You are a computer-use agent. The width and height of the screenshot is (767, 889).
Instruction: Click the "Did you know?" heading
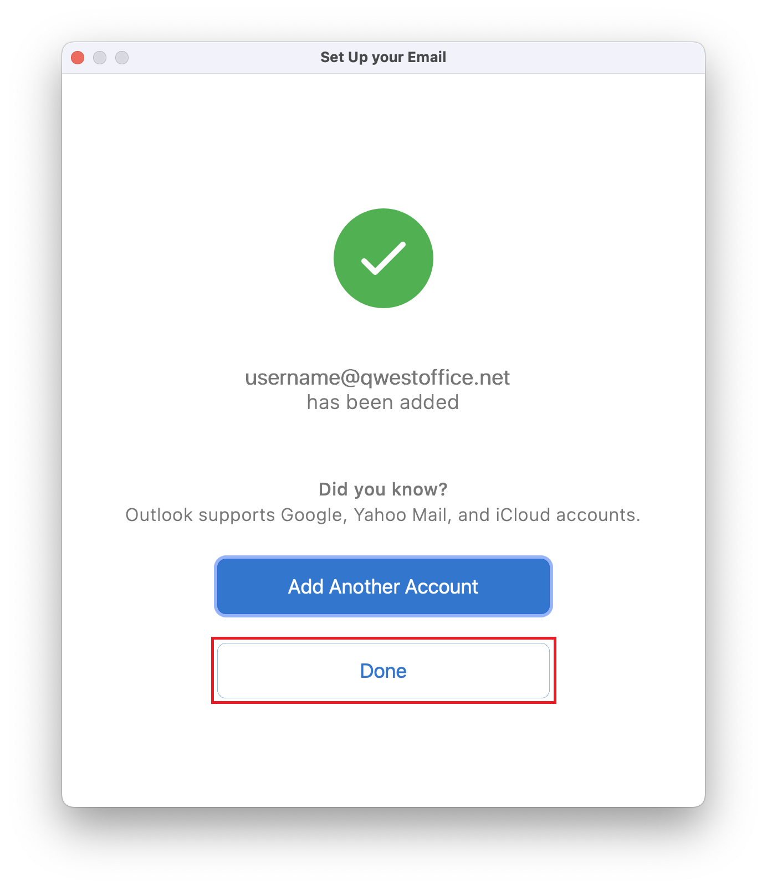click(383, 489)
